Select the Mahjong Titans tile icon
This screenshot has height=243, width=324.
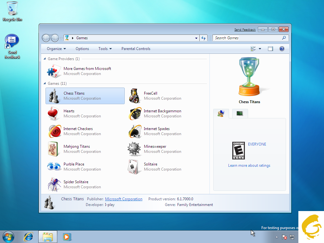(53, 149)
